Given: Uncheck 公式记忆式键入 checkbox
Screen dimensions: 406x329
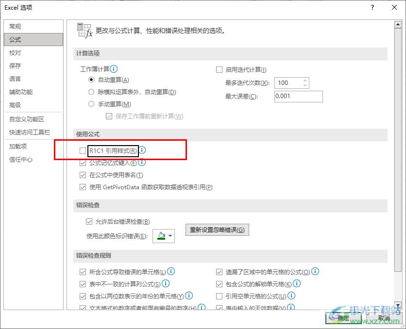Looking at the screenshot, I should (83, 163).
